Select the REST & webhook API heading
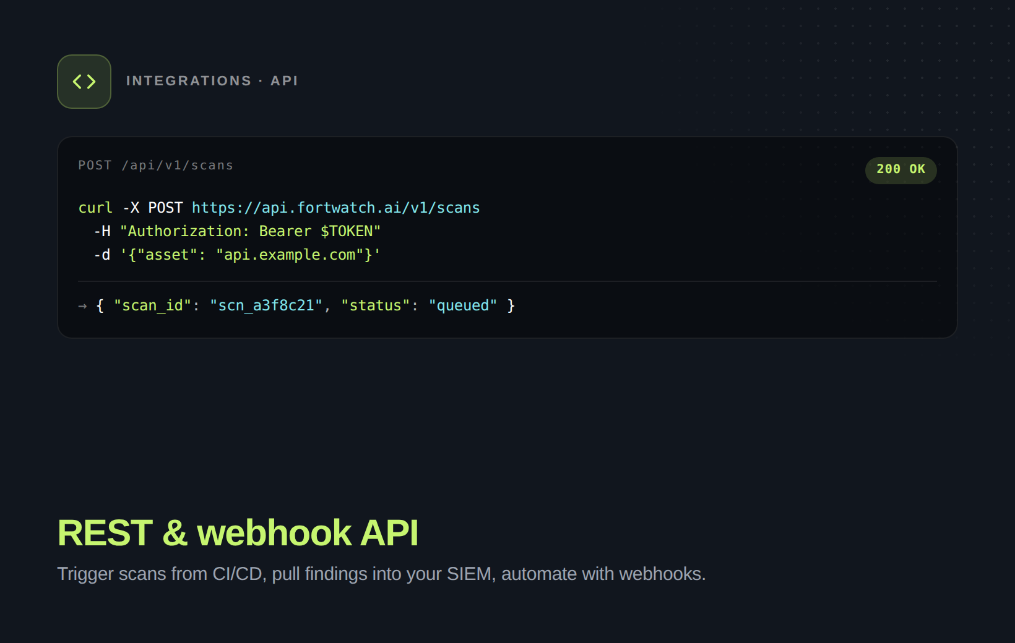Viewport: 1015px width, 643px height. click(238, 532)
